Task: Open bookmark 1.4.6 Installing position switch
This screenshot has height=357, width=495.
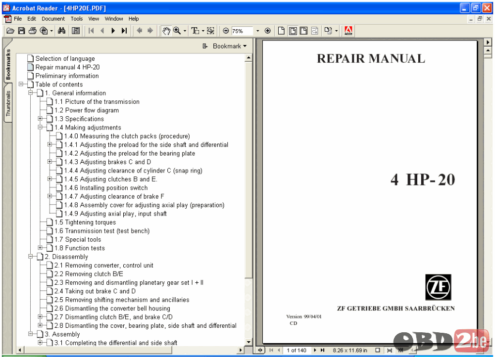Action: pos(106,187)
